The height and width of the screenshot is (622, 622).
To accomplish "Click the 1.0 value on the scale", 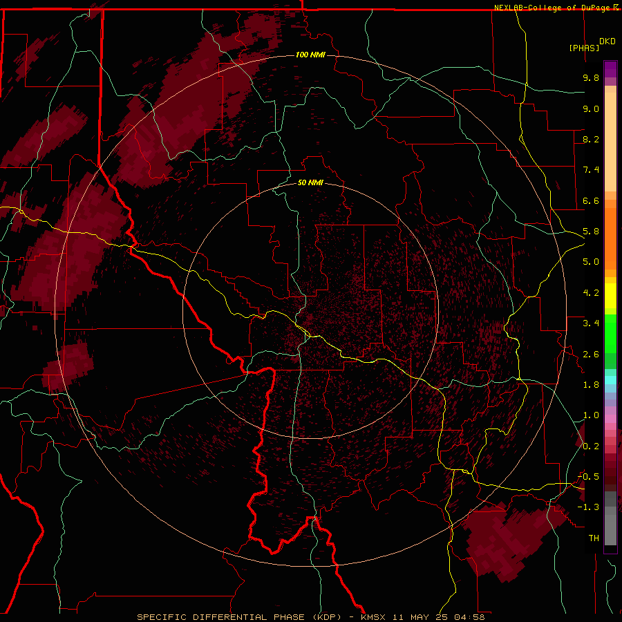I will [x=591, y=415].
